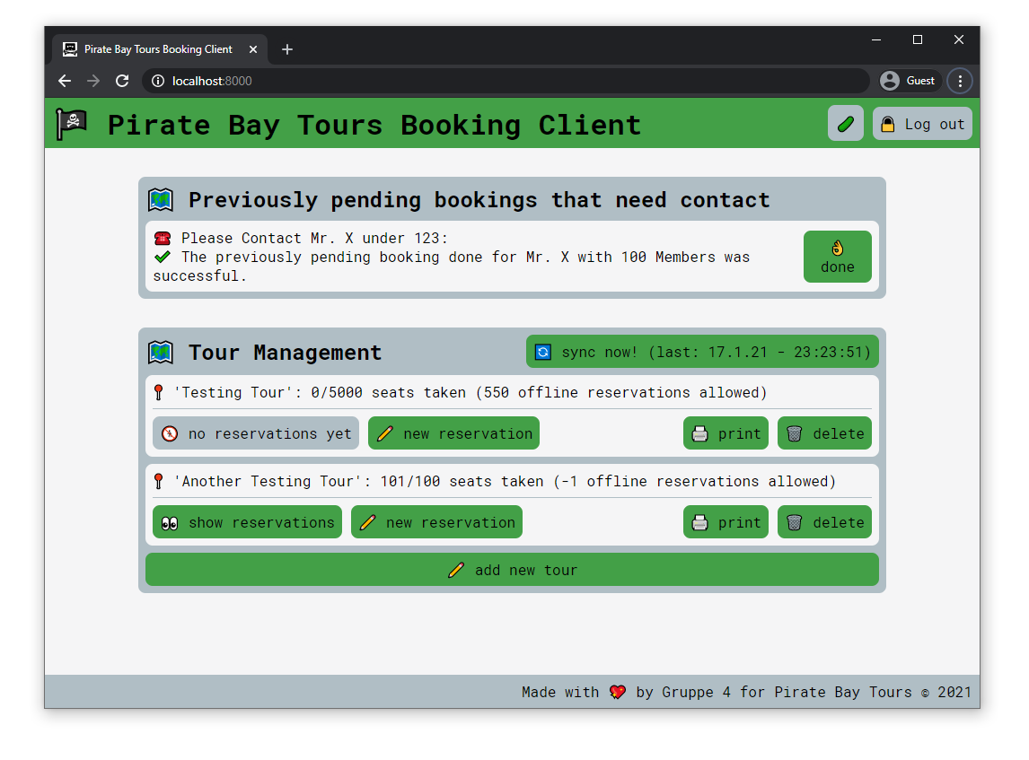Print Another Testing Tour
This screenshot has height=760, width=1029.
point(726,522)
